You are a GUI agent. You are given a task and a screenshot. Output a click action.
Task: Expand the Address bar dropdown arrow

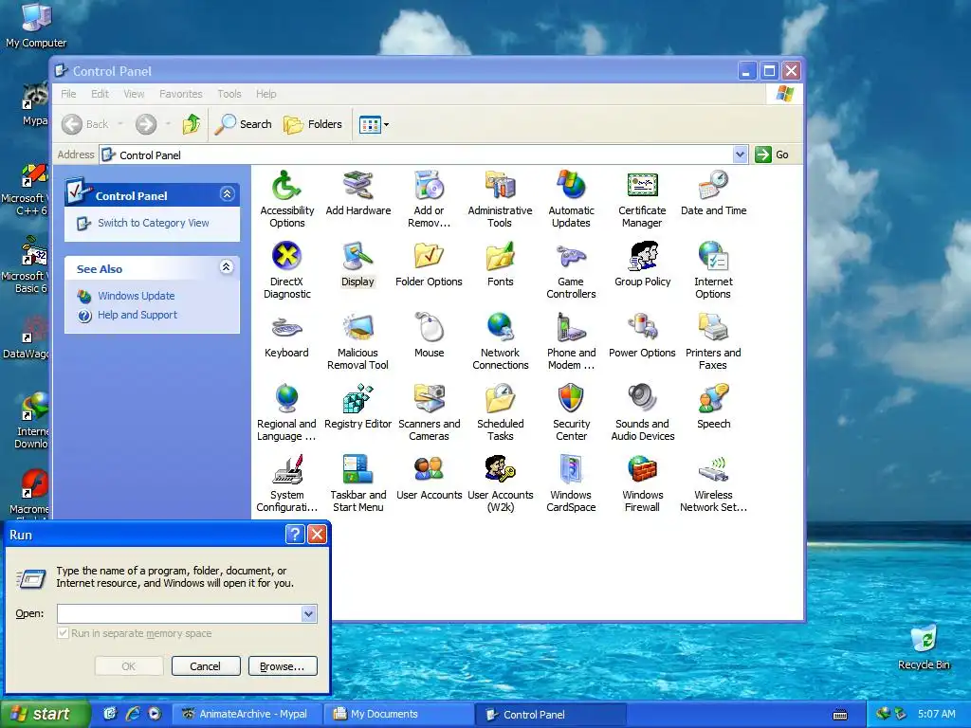point(740,155)
